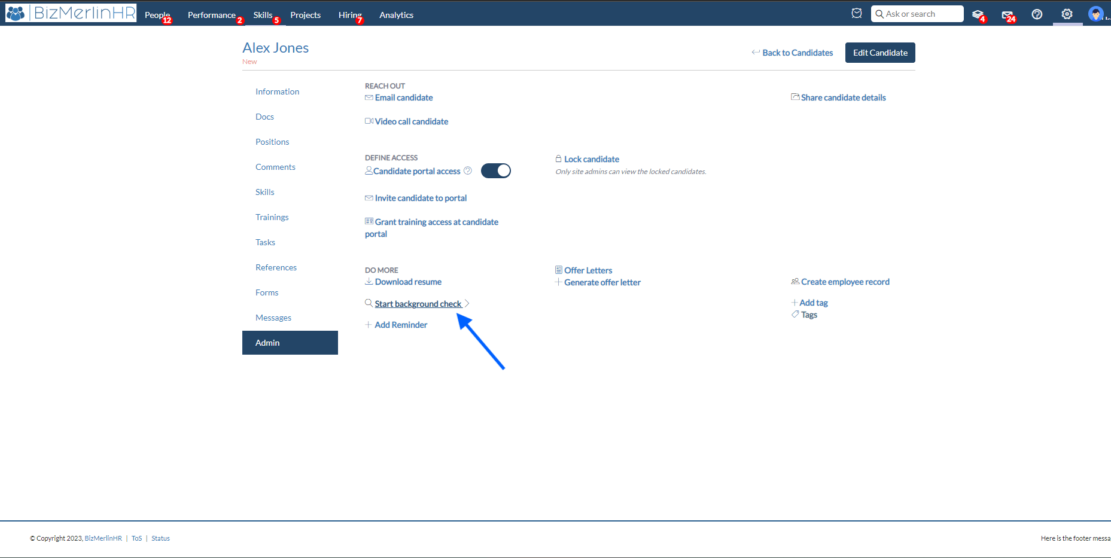Click the envelope icon beside Email candidate
The width and height of the screenshot is (1111, 558).
click(369, 97)
